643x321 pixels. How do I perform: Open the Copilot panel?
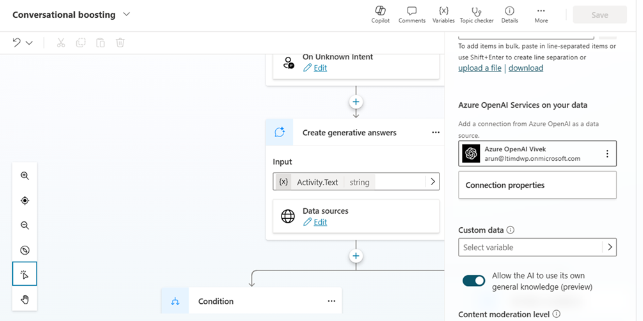(380, 15)
